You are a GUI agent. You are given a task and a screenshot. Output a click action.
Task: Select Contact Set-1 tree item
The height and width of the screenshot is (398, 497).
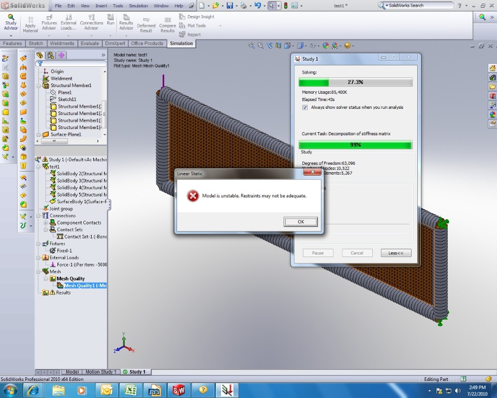(x=82, y=237)
